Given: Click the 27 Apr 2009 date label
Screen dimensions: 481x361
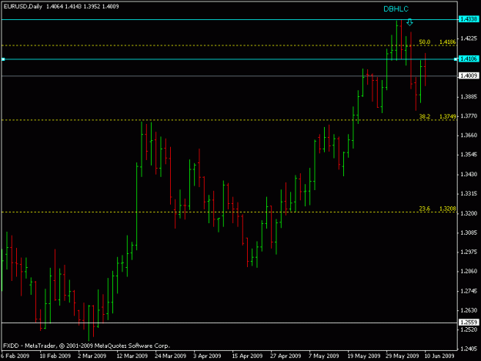Looking at the screenshot, I should [x=286, y=356].
